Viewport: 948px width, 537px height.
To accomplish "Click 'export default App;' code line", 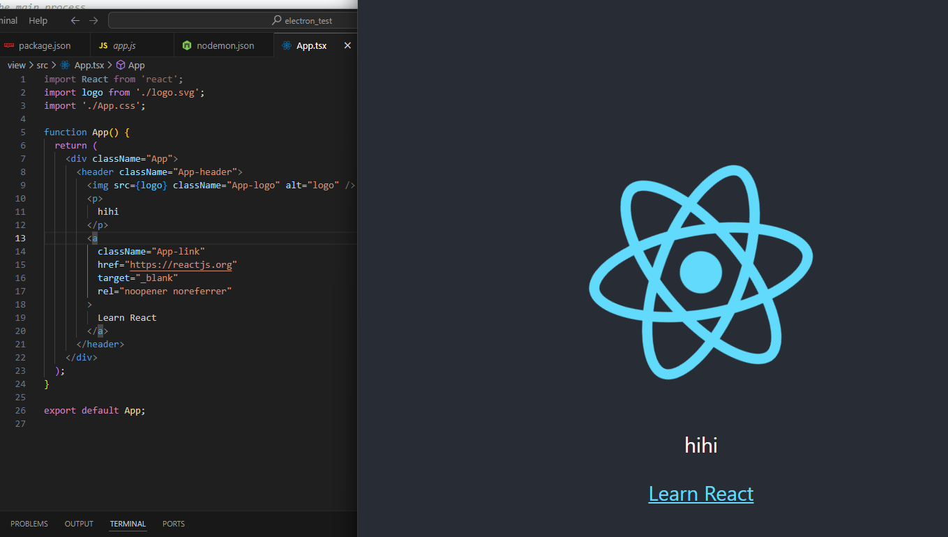I will click(x=95, y=411).
